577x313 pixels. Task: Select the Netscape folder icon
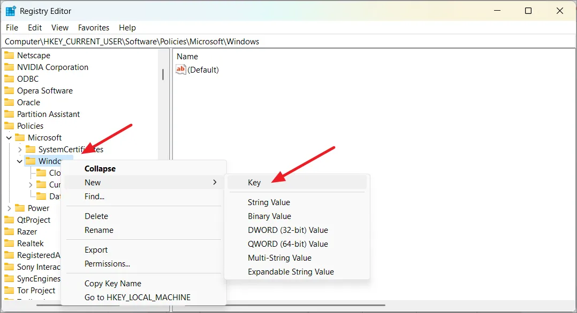(9, 55)
